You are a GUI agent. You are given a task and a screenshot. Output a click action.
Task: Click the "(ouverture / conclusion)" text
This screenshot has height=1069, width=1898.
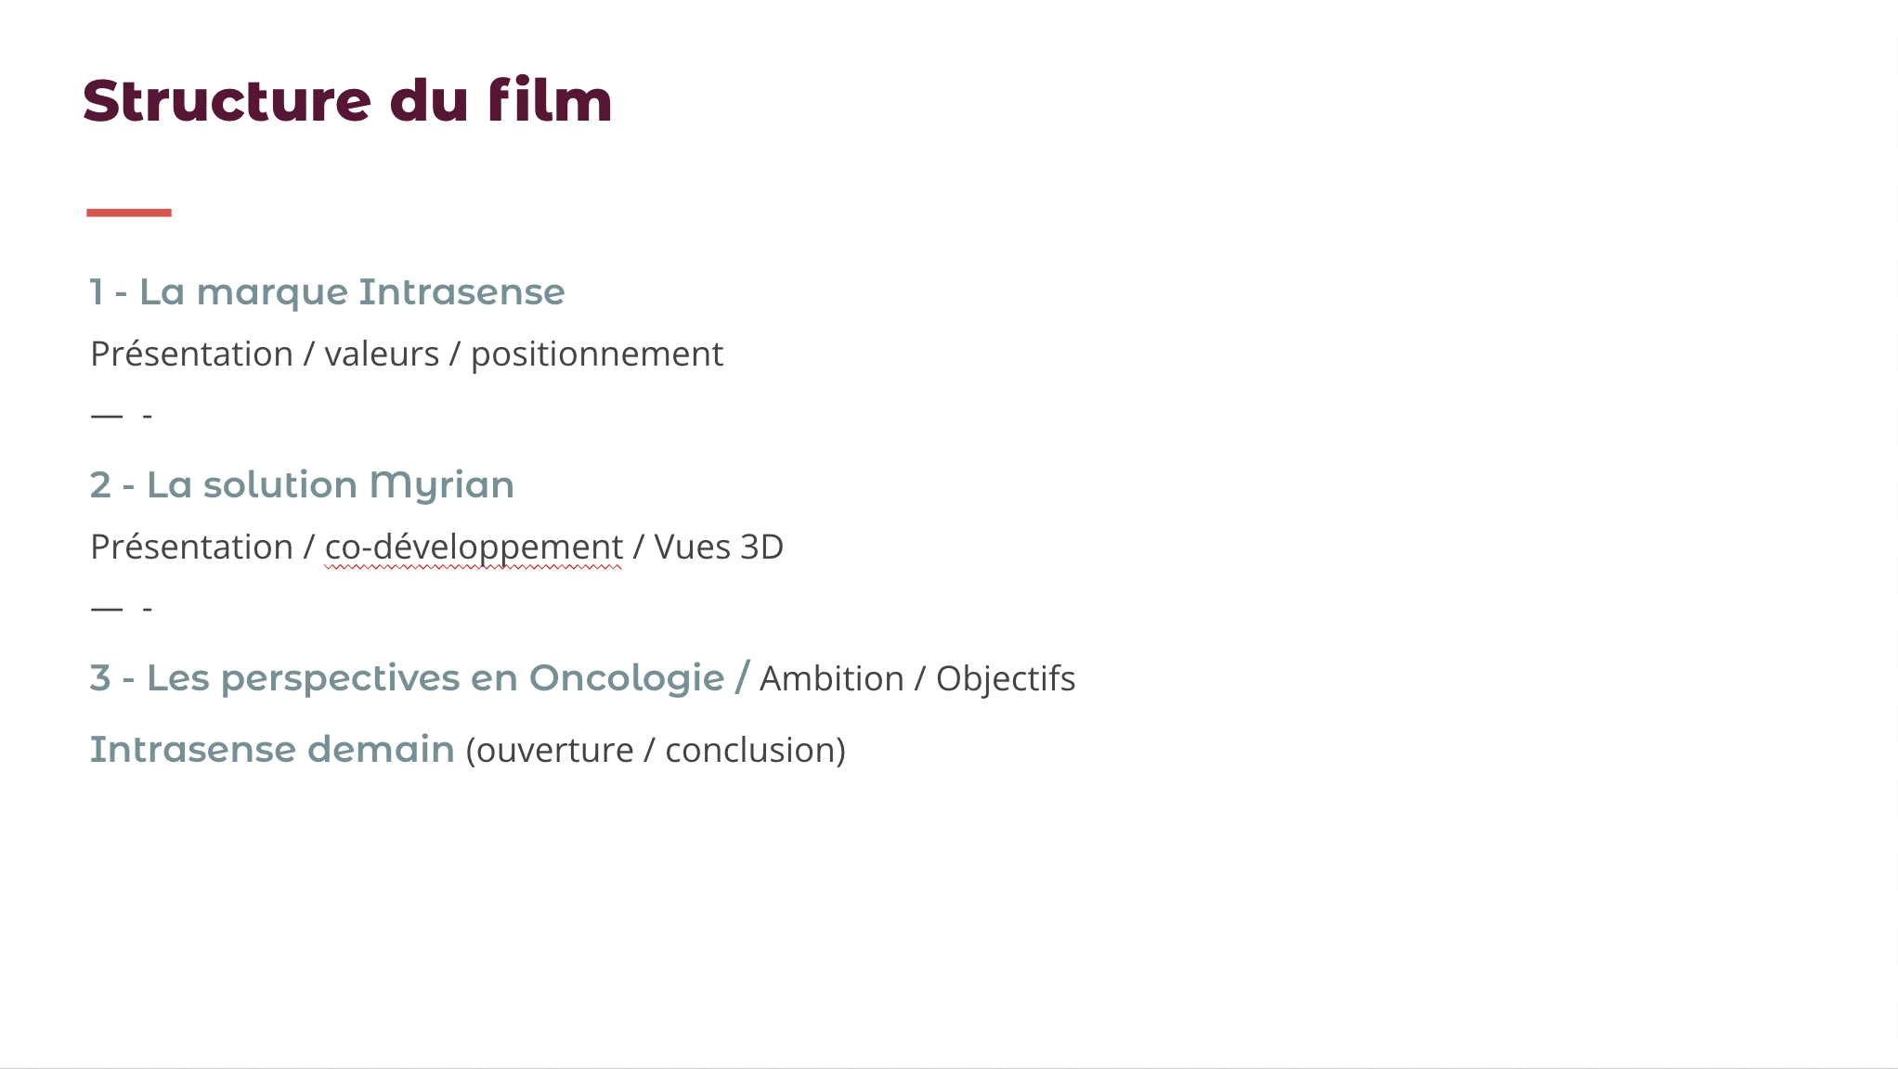coord(656,751)
